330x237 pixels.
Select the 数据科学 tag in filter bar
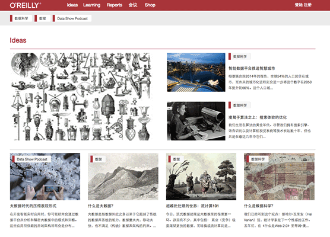click(x=21, y=18)
